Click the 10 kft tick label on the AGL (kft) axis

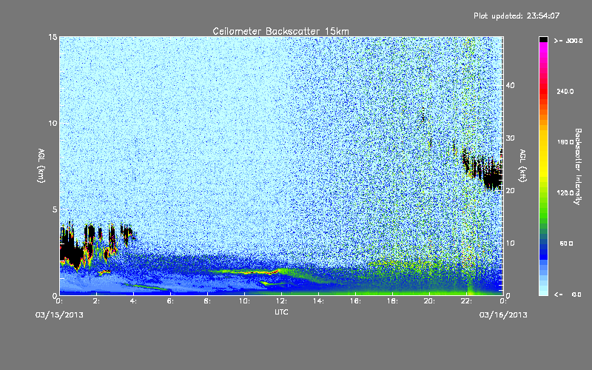pos(510,243)
